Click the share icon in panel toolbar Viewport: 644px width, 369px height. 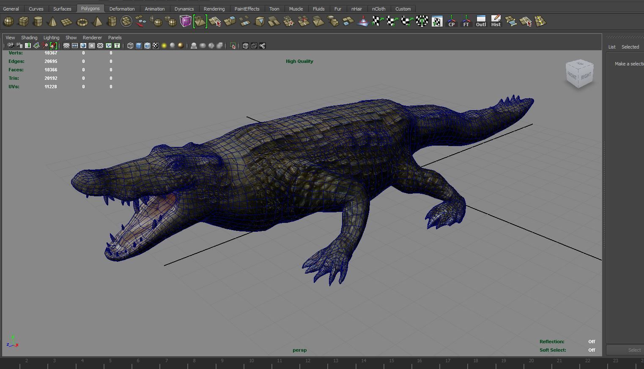[x=262, y=46]
